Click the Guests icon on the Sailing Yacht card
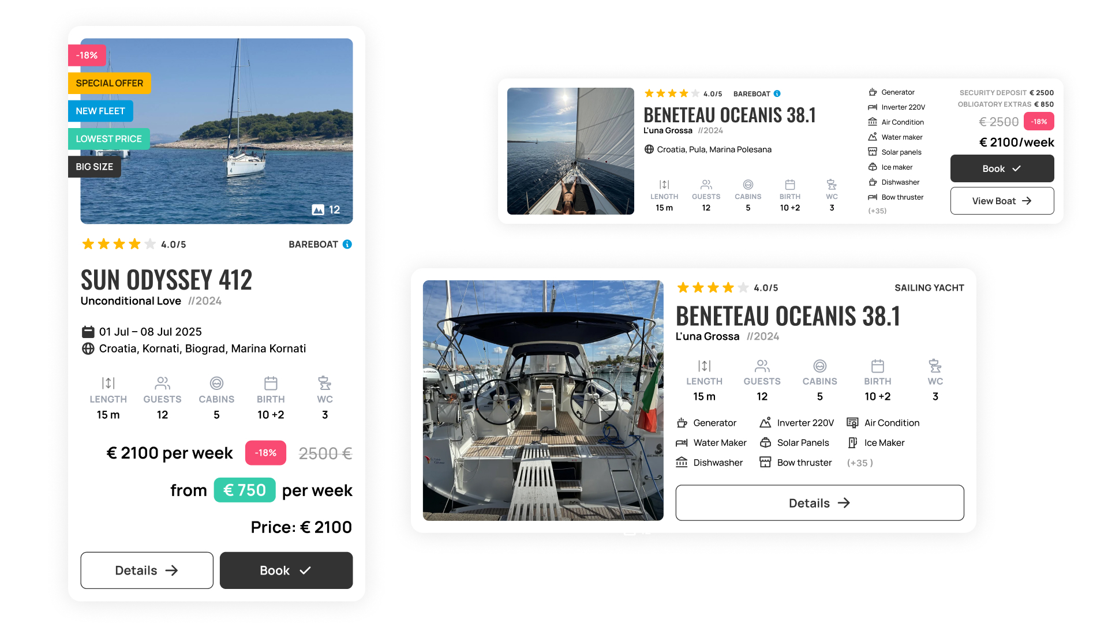Image resolution: width=1108 pixels, height=623 pixels. click(762, 366)
